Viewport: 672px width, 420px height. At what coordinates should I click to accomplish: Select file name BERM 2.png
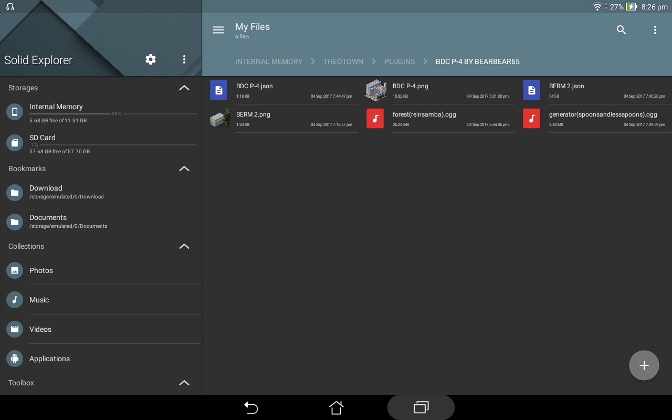[253, 114]
